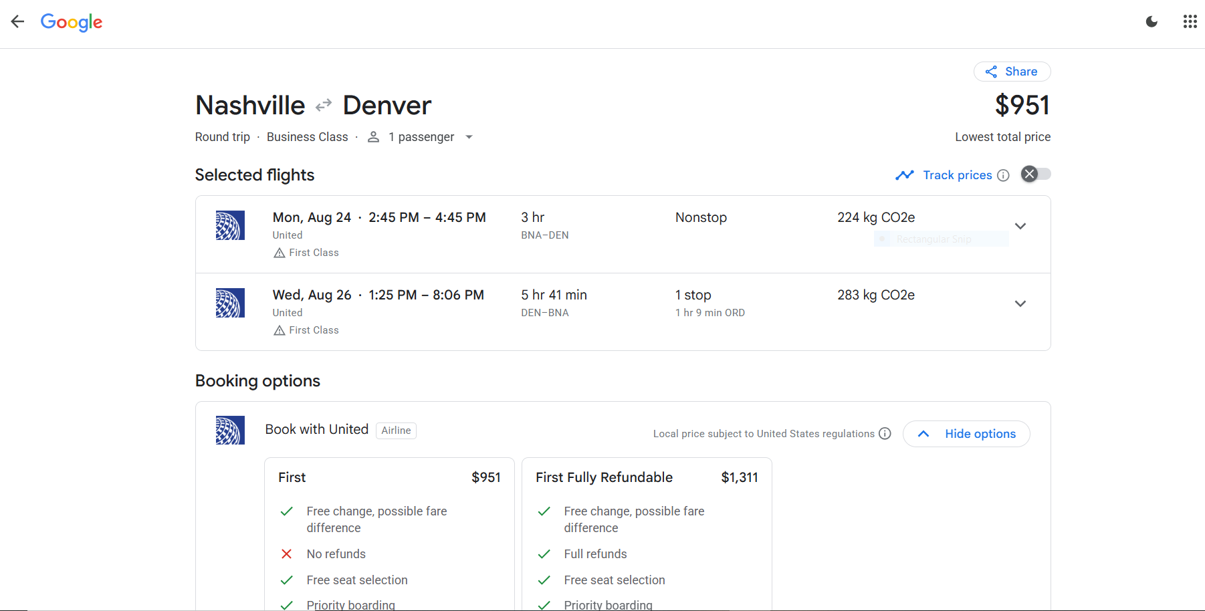Screen dimensions: 1205x611
Task: Click the No refunds red X icon
Action: [287, 554]
